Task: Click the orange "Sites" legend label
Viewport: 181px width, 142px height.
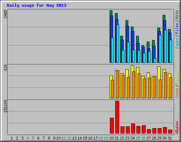Action: coord(177,93)
